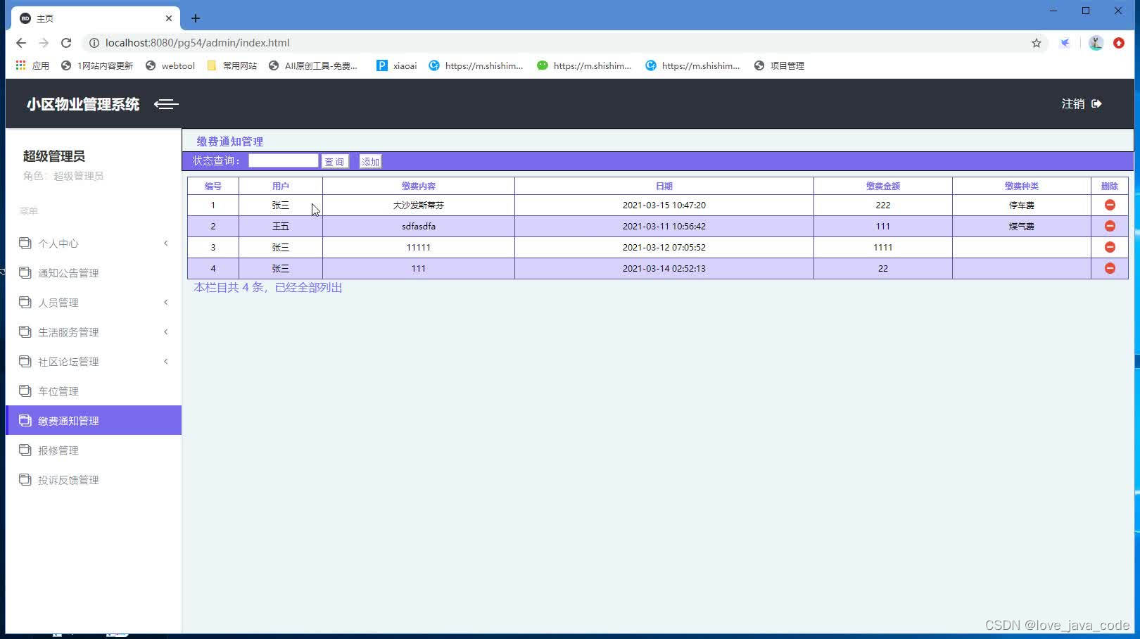Click 煤气费 fee type cell

coord(1022,226)
